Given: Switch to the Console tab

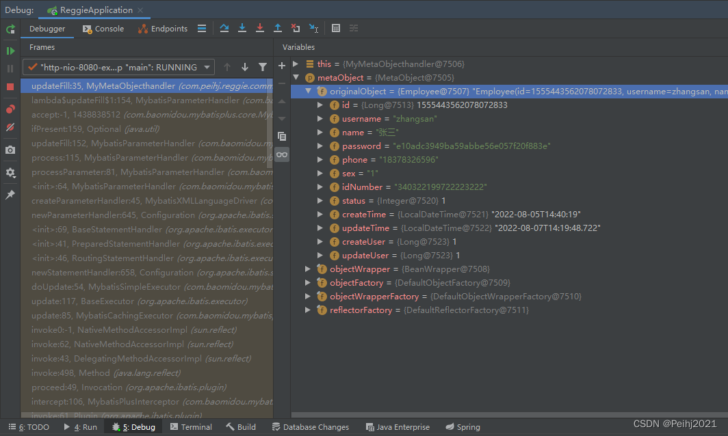Looking at the screenshot, I should coord(103,29).
